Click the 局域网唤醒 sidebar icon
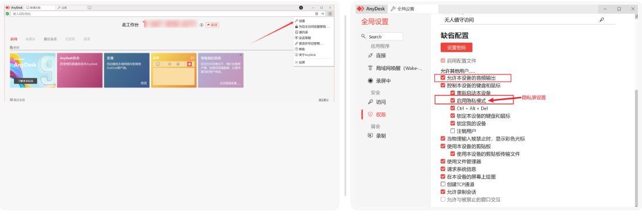Screen dimensions: 642x218 (370, 68)
